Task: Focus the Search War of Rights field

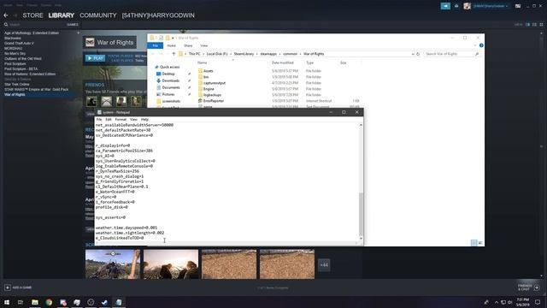Action: coord(452,54)
